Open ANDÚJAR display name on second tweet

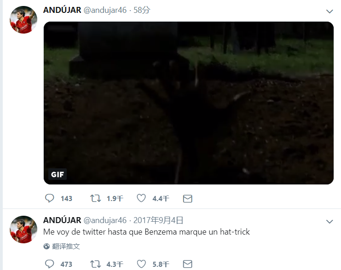(x=62, y=220)
